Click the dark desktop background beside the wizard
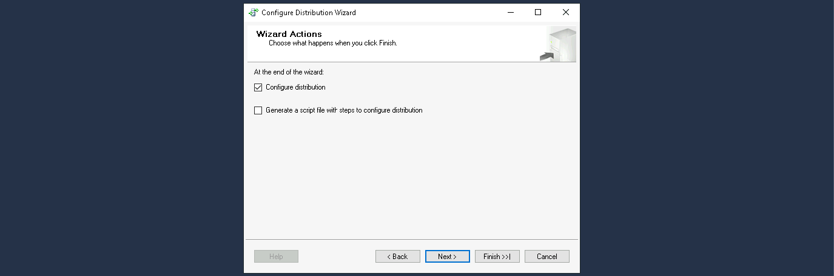Screen dimensions: 834x276 pos(121,138)
